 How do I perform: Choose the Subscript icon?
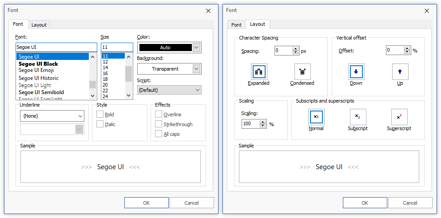[358, 117]
